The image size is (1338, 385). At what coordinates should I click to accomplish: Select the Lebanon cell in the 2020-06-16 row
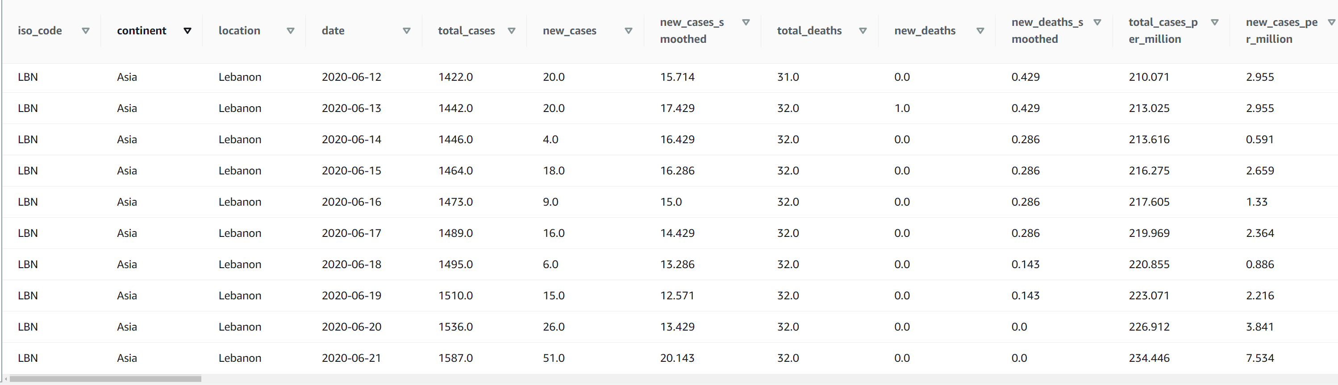[239, 202]
